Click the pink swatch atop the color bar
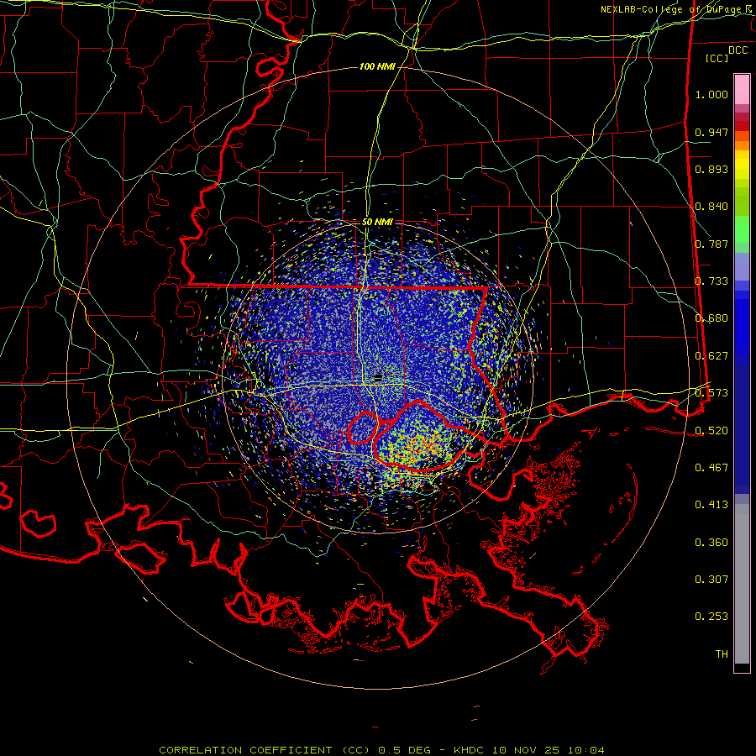The height and width of the screenshot is (756, 756). click(x=742, y=90)
